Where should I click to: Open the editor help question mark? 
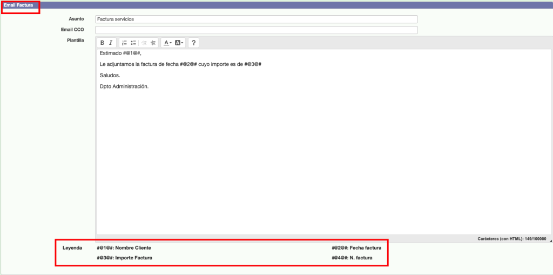pos(193,43)
